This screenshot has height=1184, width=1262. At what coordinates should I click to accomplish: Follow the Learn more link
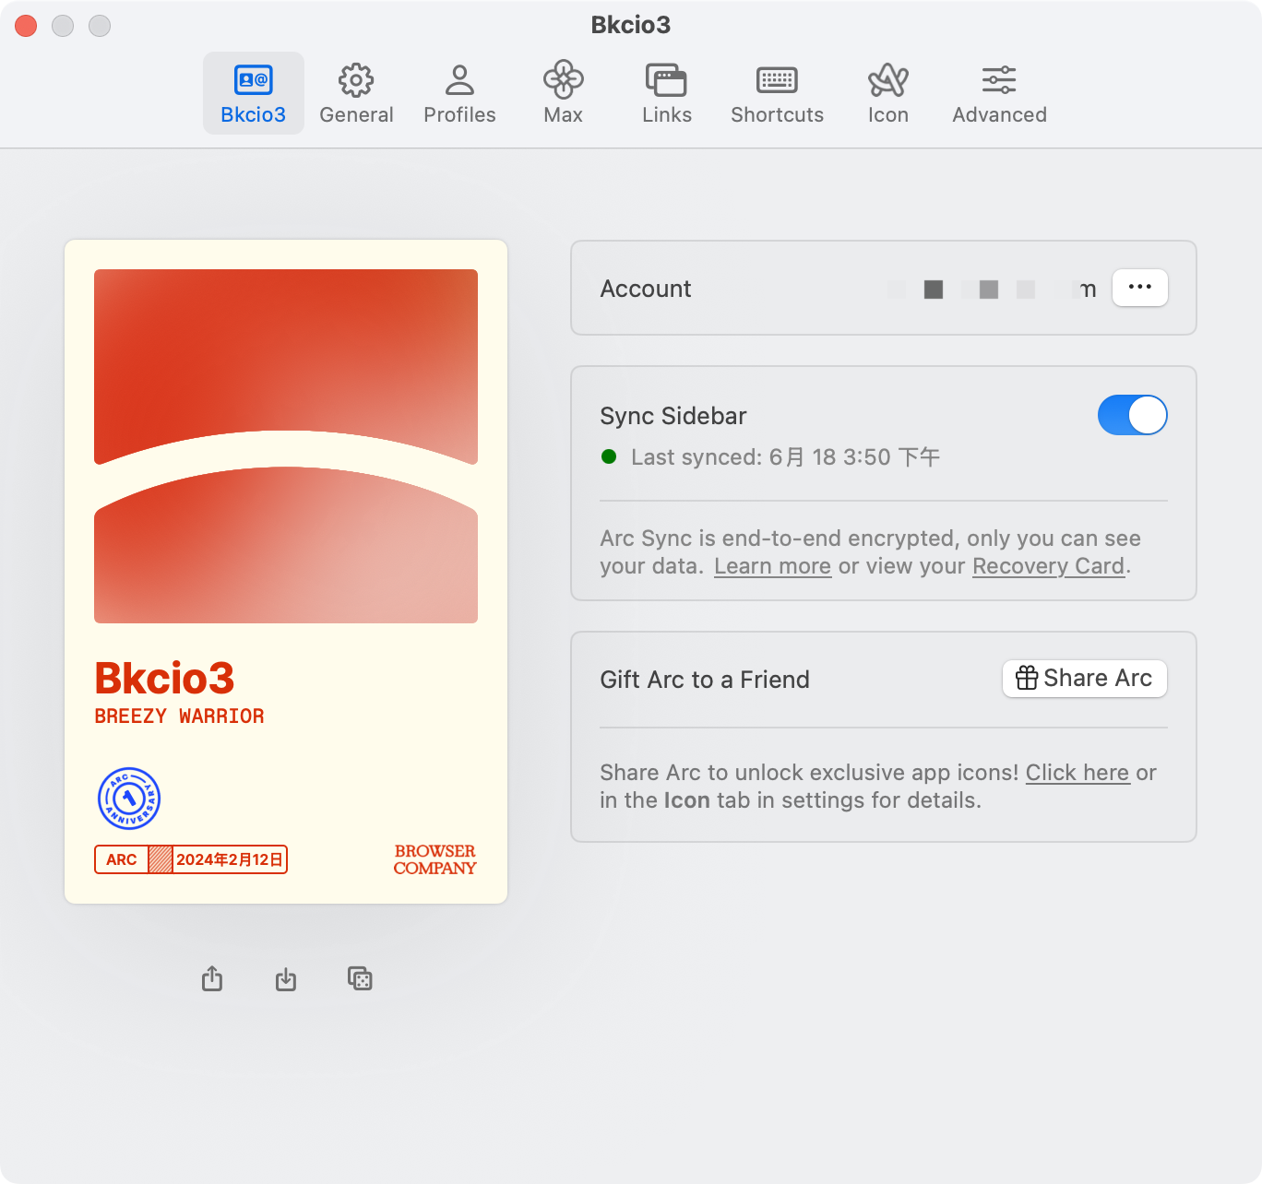(x=772, y=566)
